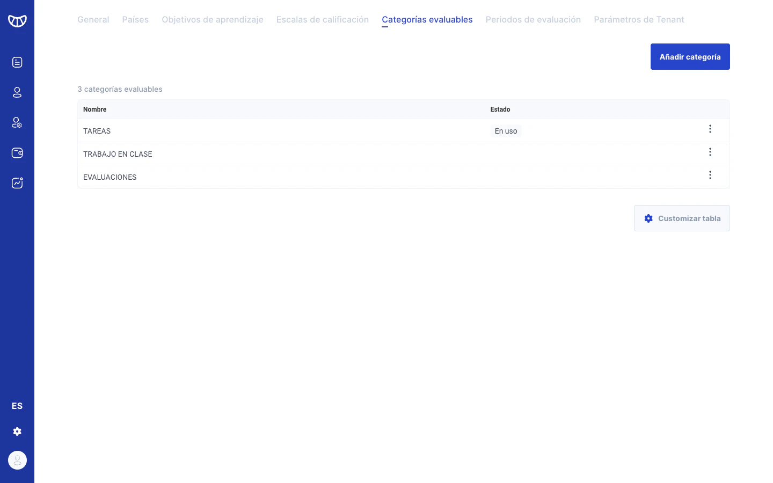The image size is (773, 483).
Task: Click the owl logo in sidebar
Action: point(17,21)
